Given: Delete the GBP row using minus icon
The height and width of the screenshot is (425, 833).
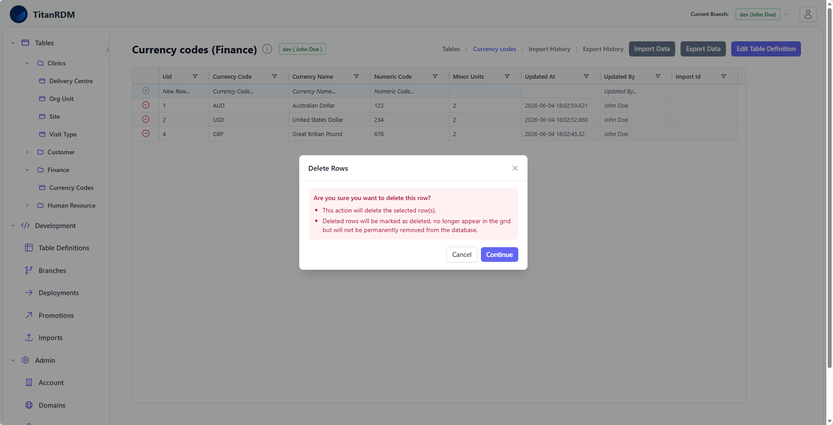Looking at the screenshot, I should tap(146, 133).
